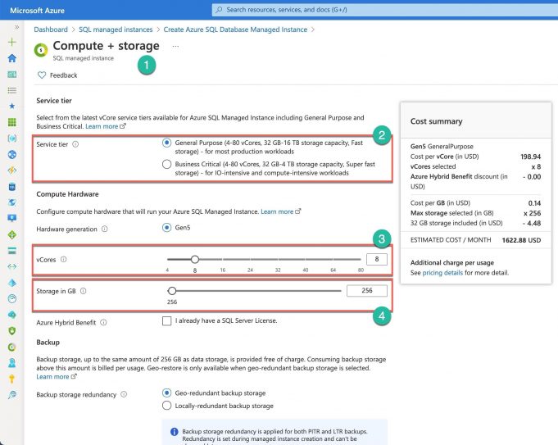
Task: Expand the left sidebar with double chevron
Action: click(16, 27)
